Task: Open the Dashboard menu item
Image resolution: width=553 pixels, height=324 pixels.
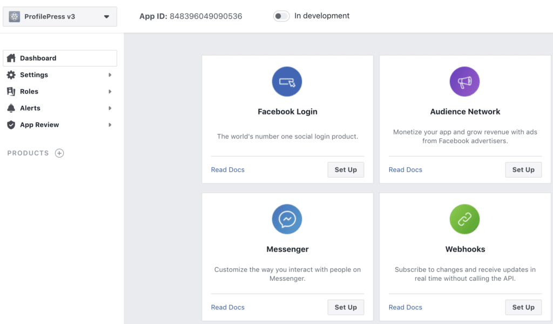Action: tap(60, 58)
